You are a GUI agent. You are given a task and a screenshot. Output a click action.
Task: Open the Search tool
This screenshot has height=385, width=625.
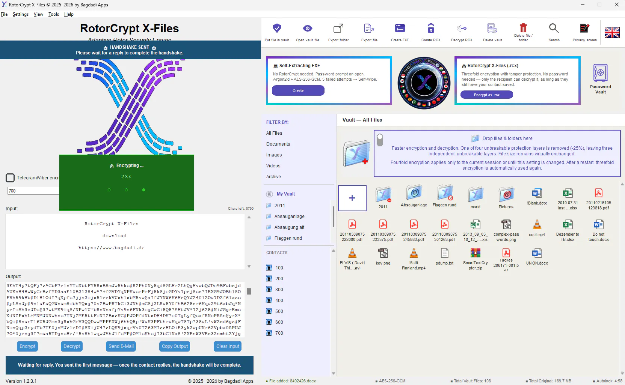pos(554,28)
